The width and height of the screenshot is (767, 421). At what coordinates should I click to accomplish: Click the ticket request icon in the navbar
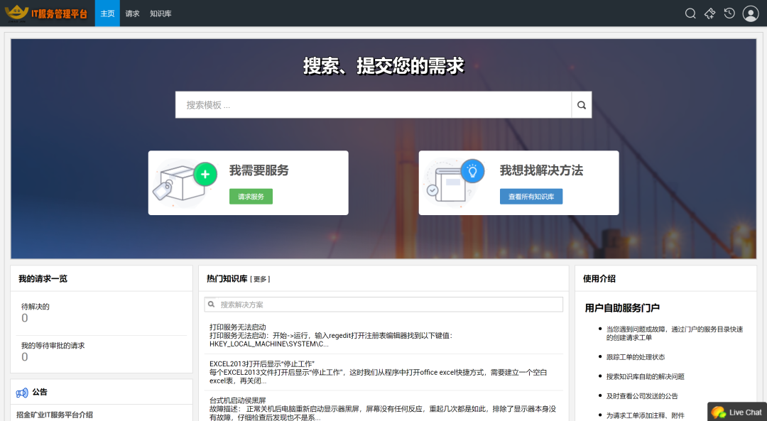click(x=709, y=13)
